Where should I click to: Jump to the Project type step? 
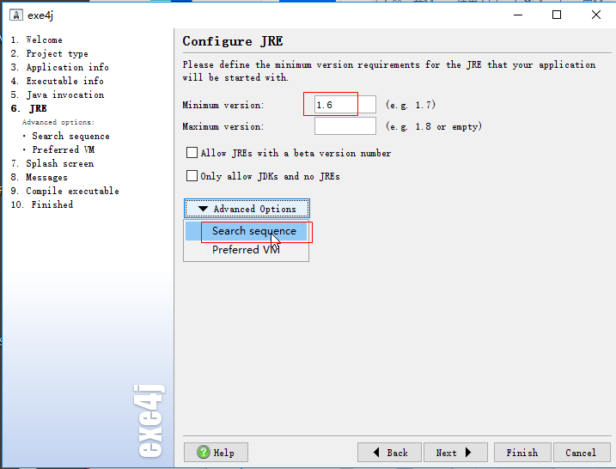coord(57,53)
